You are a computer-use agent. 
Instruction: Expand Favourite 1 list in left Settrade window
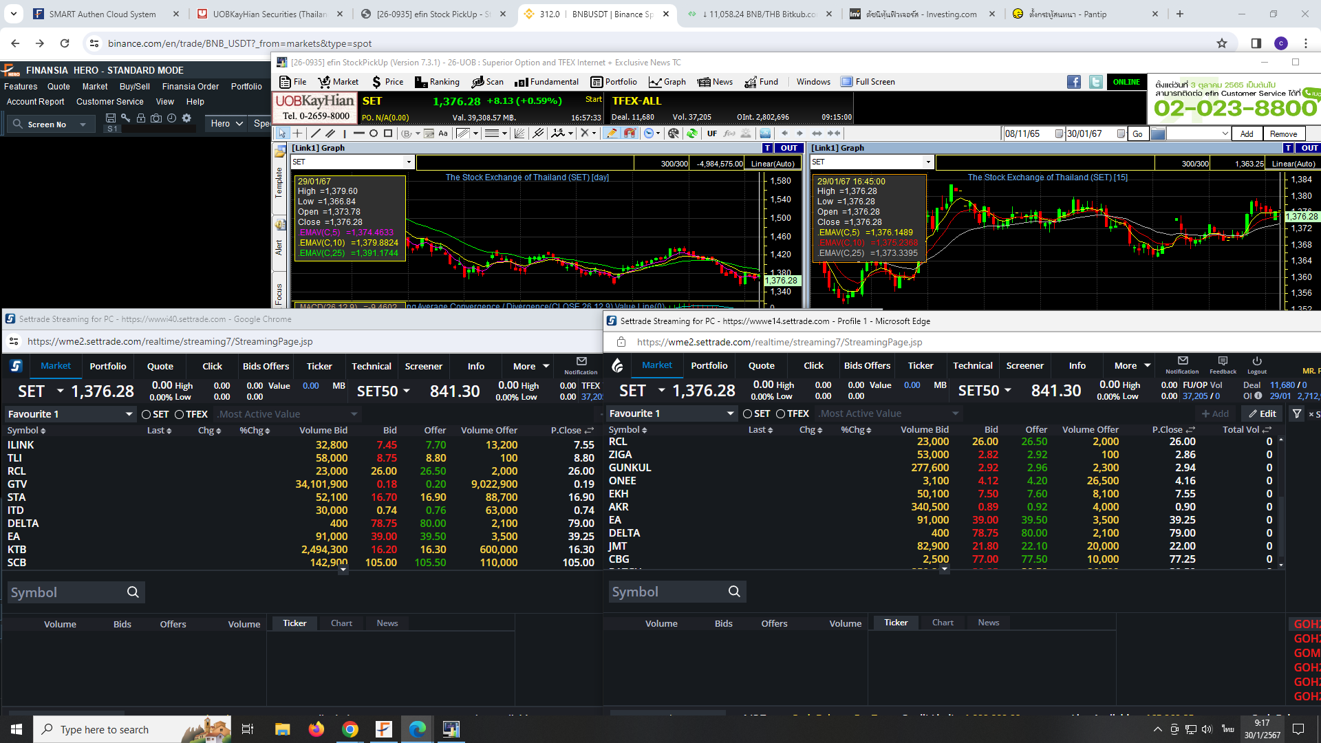tap(129, 414)
